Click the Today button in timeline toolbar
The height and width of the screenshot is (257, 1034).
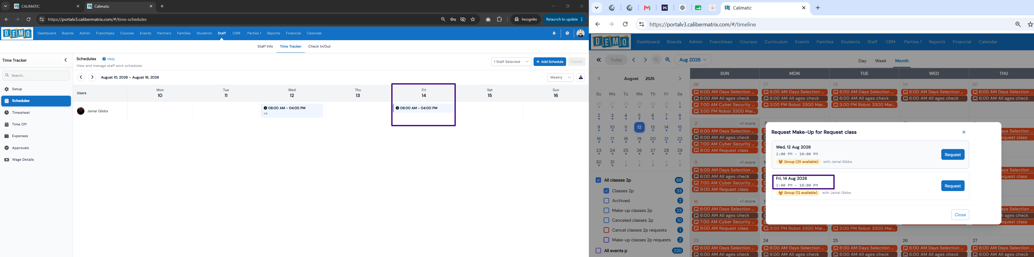(x=616, y=60)
